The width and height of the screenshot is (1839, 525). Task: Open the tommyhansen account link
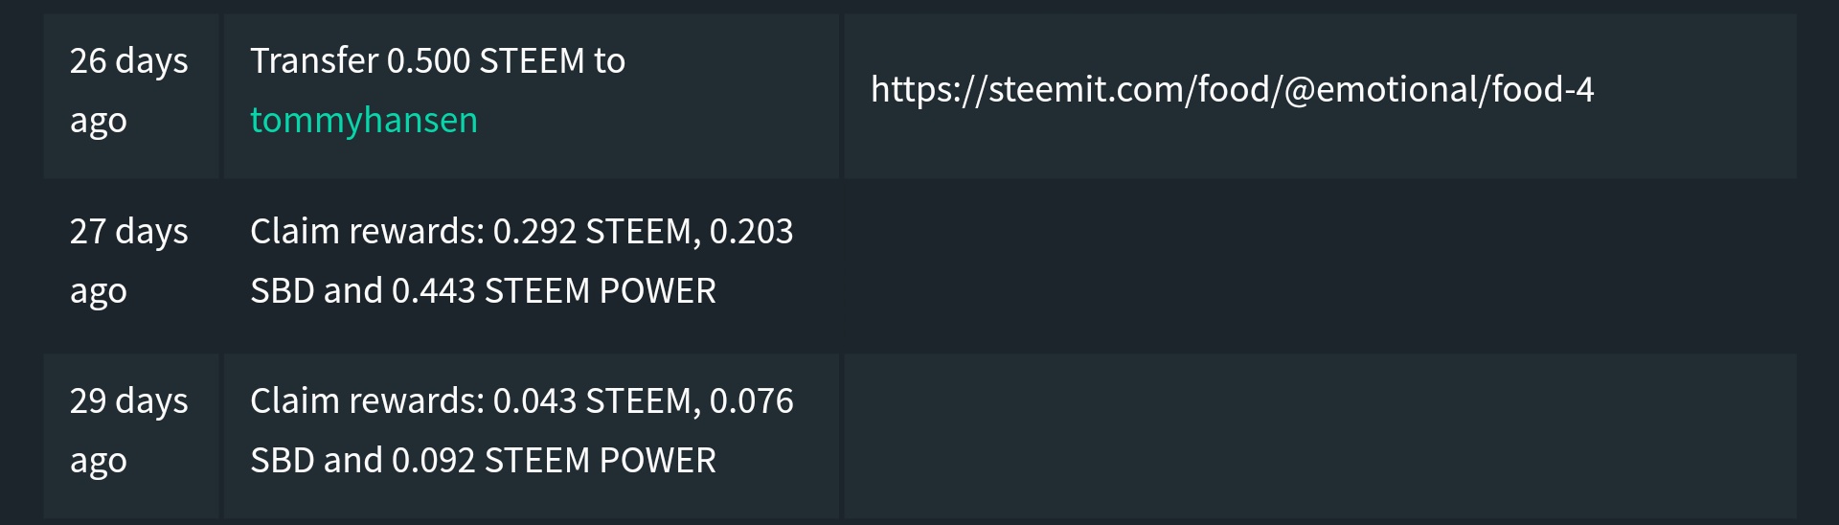tap(364, 121)
